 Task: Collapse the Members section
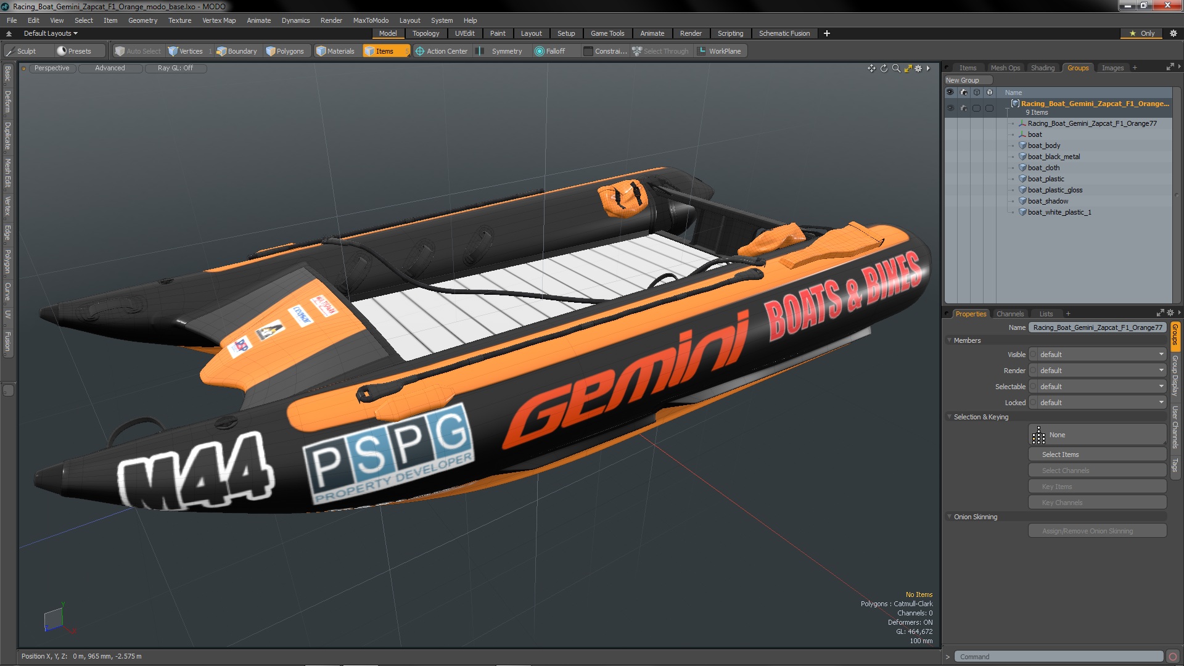point(950,340)
